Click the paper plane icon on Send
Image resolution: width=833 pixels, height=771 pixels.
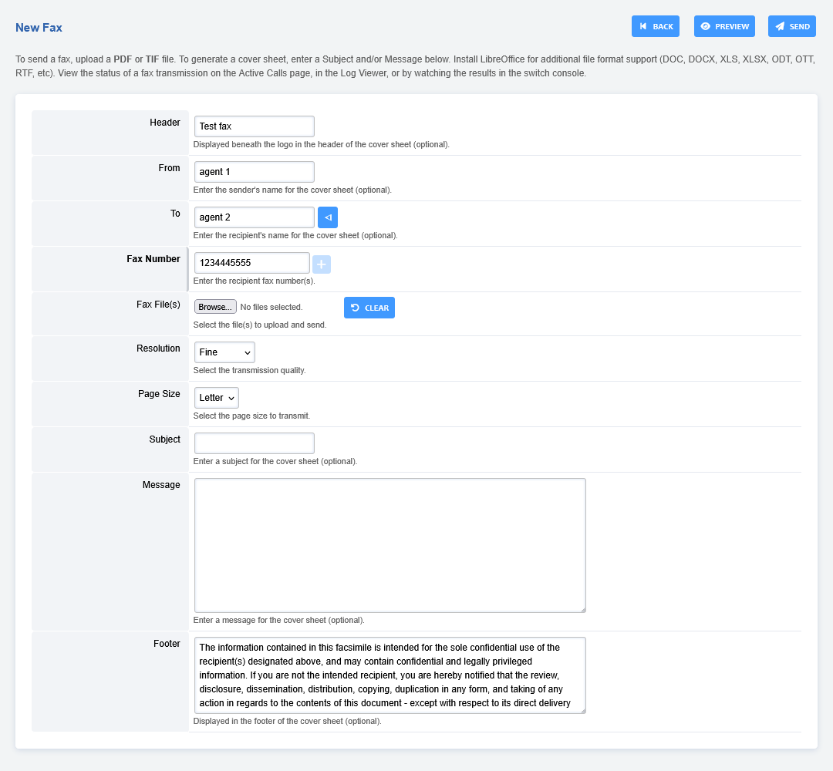(x=780, y=26)
